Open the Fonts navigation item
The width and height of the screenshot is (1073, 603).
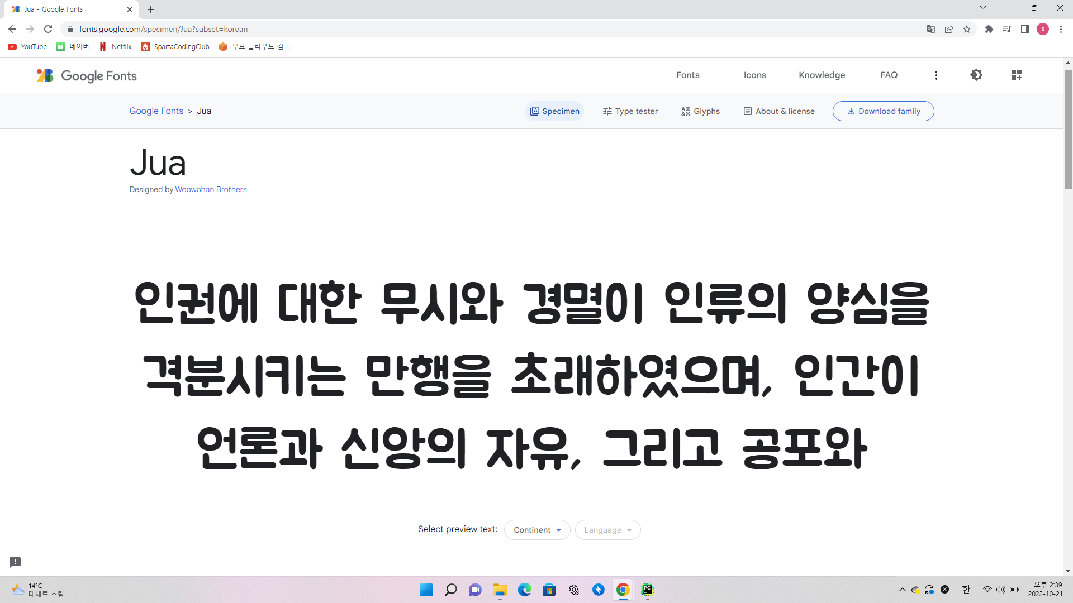(687, 75)
